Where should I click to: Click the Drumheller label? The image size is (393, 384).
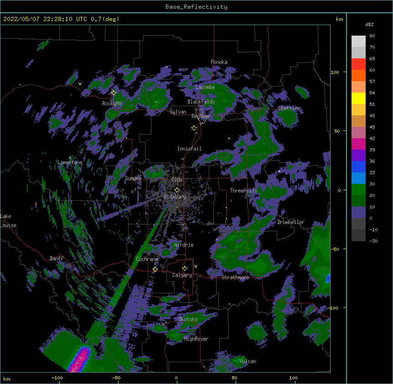[x=291, y=222]
